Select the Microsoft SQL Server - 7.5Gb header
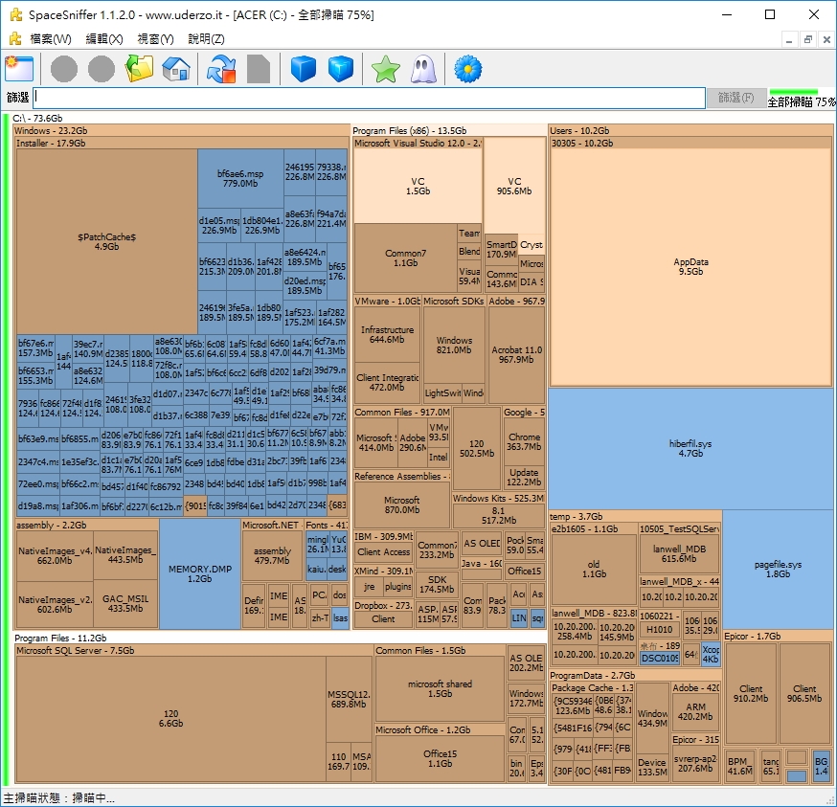This screenshot has height=807, width=837. (194, 651)
